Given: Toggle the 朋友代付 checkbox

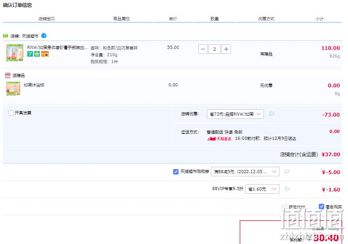Looking at the screenshot, I should tap(285, 207).
